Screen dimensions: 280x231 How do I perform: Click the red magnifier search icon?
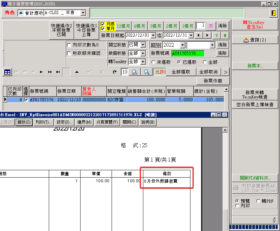click(x=134, y=72)
